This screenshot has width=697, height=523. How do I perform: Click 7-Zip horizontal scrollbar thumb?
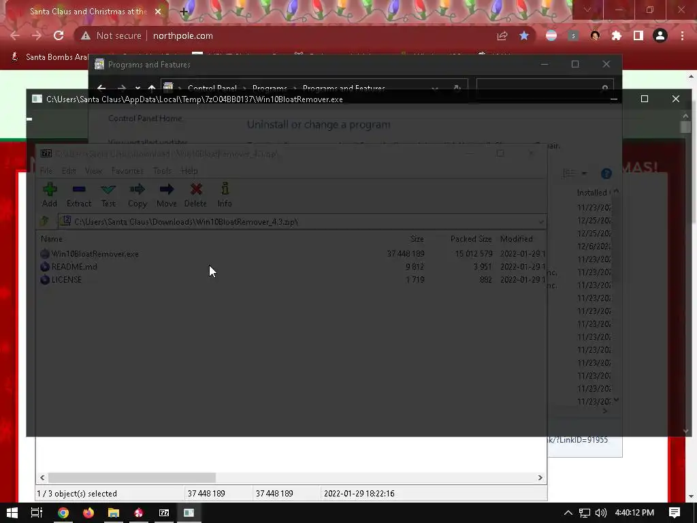132,477
